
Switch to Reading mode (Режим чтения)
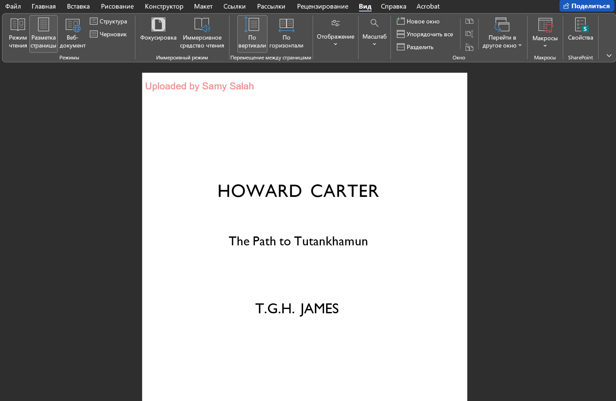[x=18, y=34]
